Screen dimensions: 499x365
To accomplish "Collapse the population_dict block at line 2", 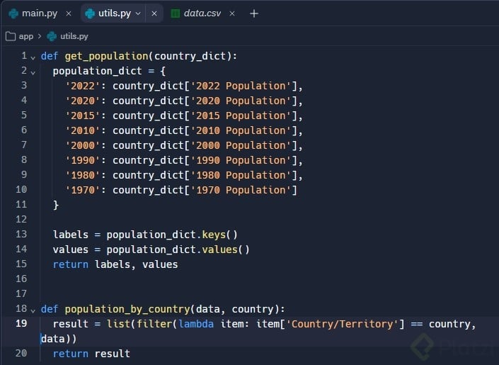I will click(x=33, y=73).
